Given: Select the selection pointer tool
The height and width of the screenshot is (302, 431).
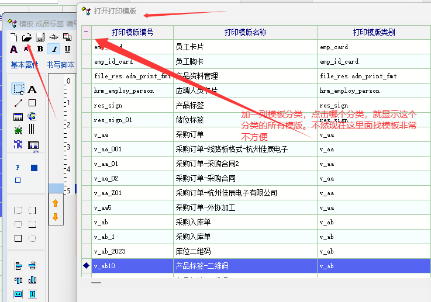Looking at the screenshot, I should (18, 89).
